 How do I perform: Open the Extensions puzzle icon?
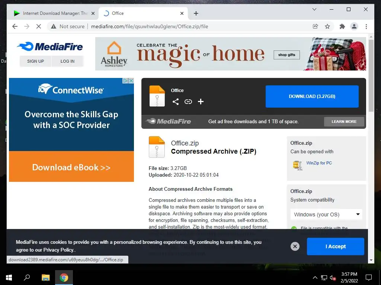pos(342,26)
